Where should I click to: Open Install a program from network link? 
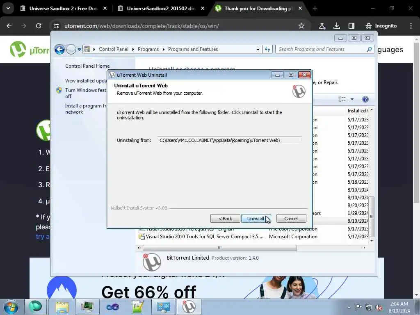pos(86,109)
